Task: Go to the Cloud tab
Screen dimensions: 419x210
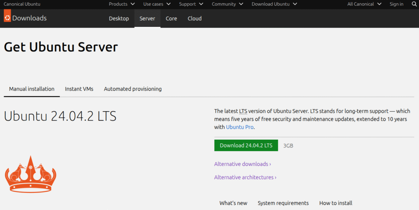Action: [x=194, y=18]
